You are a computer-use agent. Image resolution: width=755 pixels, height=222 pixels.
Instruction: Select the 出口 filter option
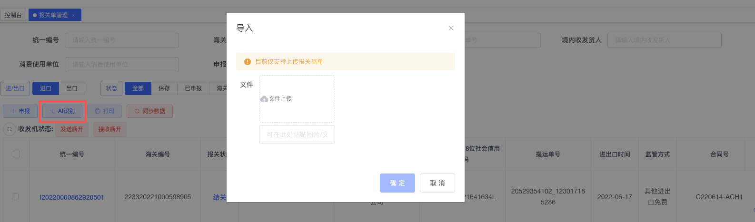pos(72,88)
